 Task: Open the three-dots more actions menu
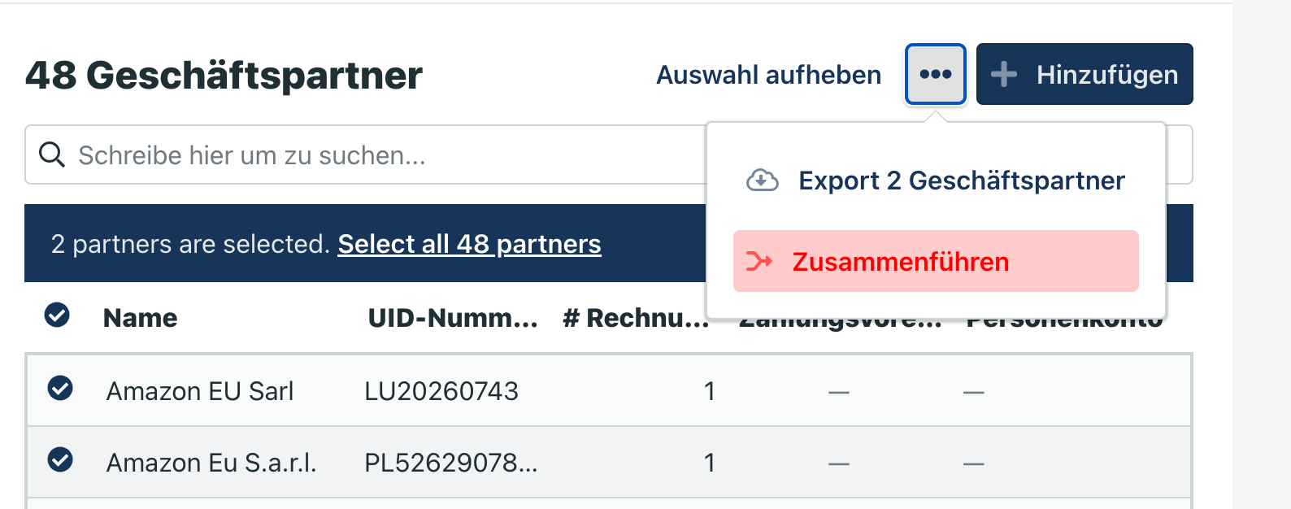pyautogui.click(x=935, y=75)
